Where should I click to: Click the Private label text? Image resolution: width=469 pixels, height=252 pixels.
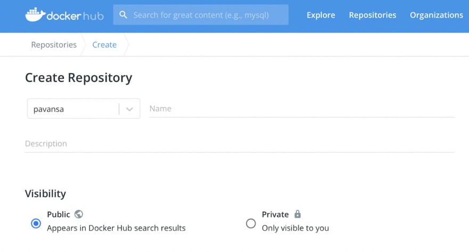[275, 214]
